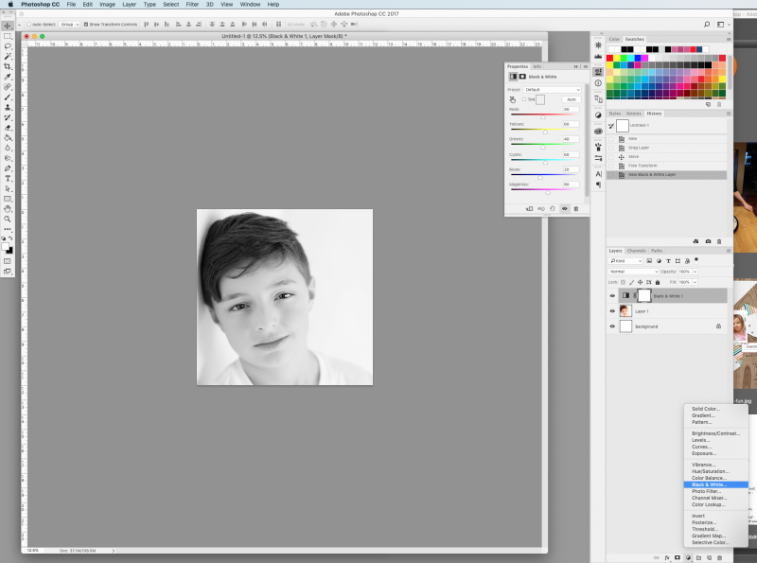Filter for pixel layers icon in Layers
757x563 pixels.
649,261
